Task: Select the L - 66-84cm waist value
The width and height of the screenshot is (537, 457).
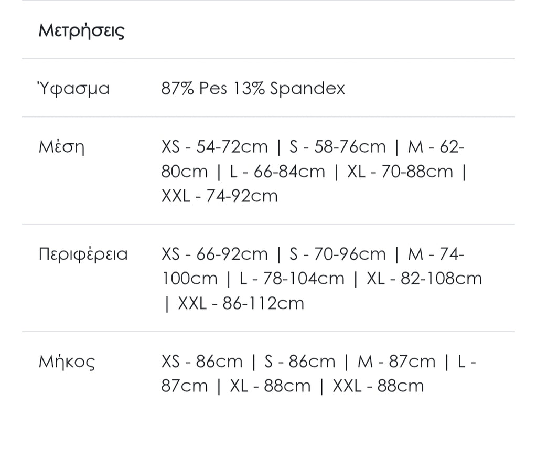Action: tap(277, 171)
